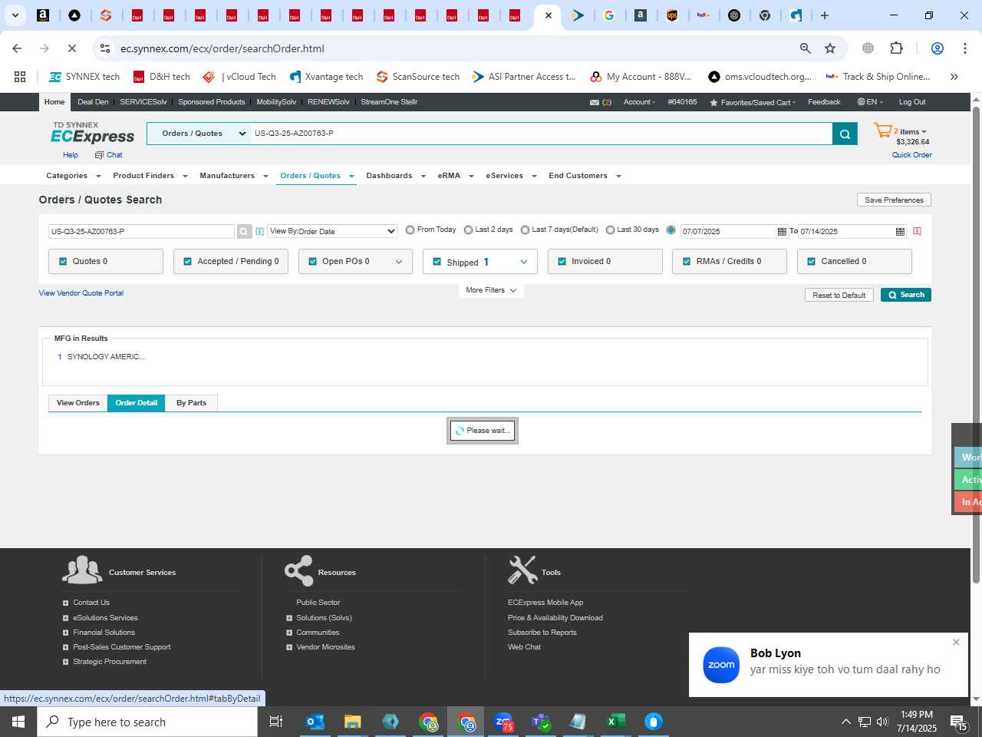Stop page loading with the X button
The image size is (982, 737).
pos(71,48)
